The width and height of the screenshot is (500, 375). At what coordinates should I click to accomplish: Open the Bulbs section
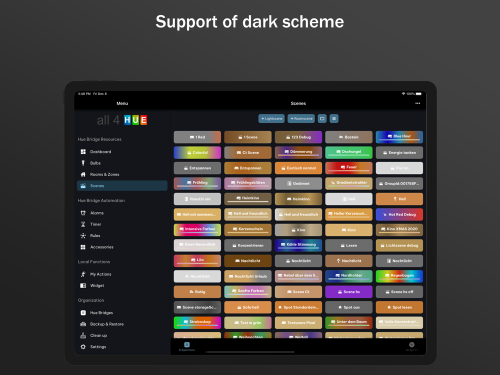pos(122,163)
